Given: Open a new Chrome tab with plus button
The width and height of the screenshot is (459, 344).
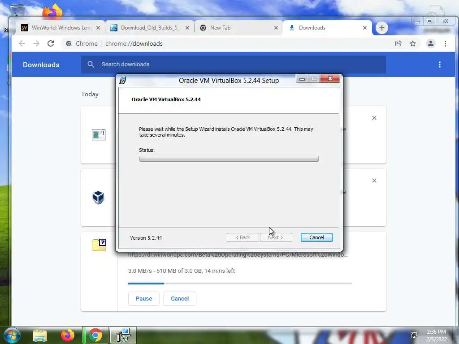Looking at the screenshot, I should point(382,28).
